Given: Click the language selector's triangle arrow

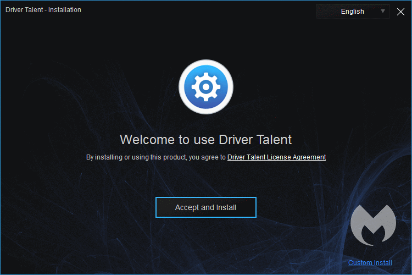Looking at the screenshot, I should click(x=383, y=11).
